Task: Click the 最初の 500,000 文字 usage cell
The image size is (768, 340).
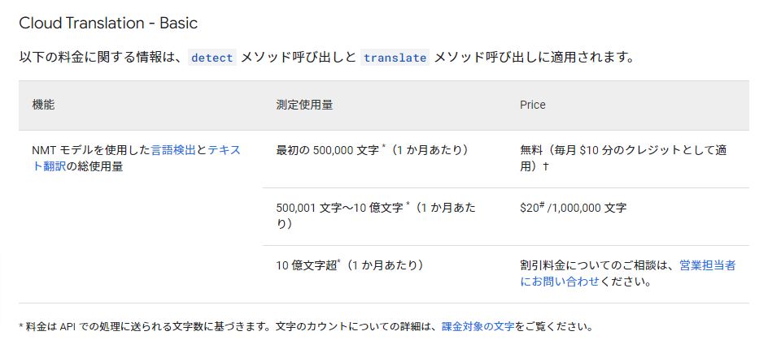Action: (x=373, y=150)
